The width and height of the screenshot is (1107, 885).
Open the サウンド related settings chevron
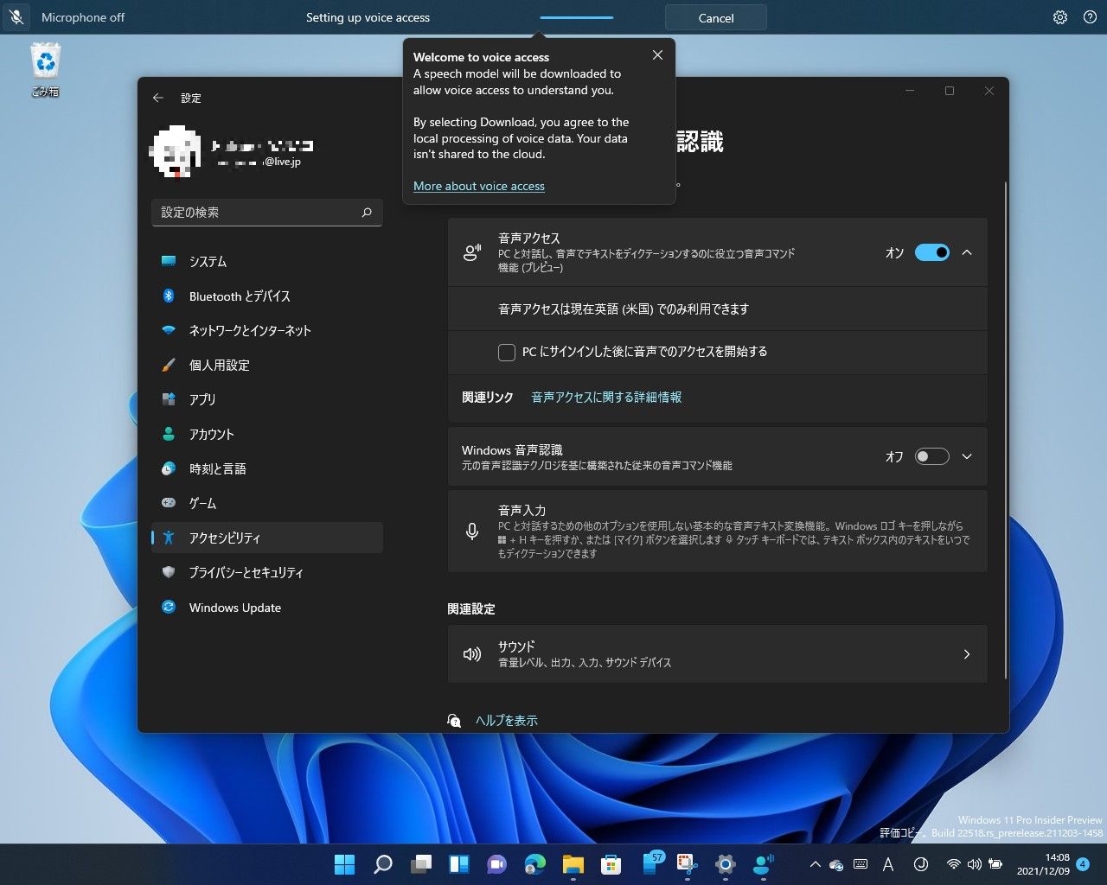click(x=967, y=654)
